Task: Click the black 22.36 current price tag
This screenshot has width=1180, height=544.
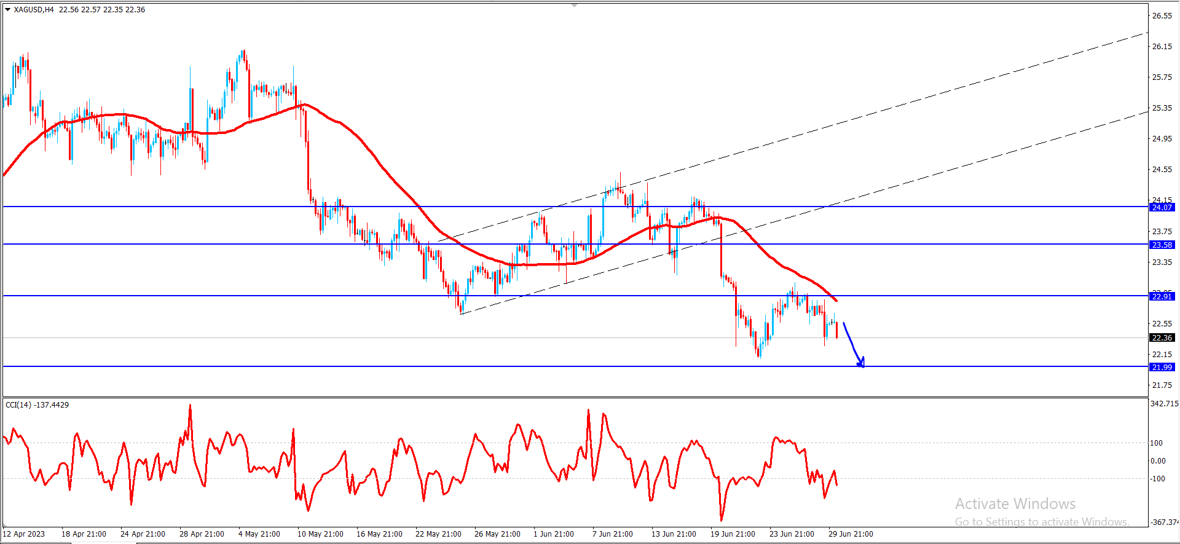Action: pyautogui.click(x=1162, y=337)
